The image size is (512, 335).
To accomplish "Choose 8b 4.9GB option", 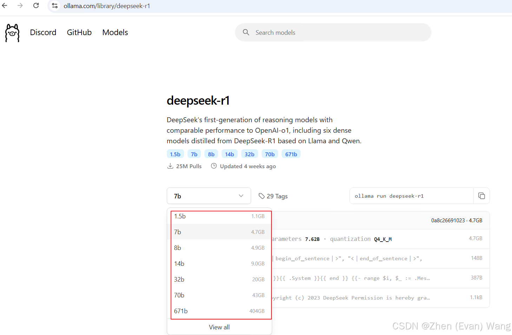I will click(x=219, y=248).
